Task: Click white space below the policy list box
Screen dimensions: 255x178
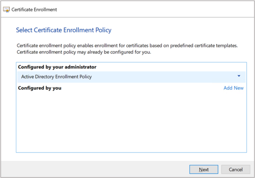Action: click(131, 157)
